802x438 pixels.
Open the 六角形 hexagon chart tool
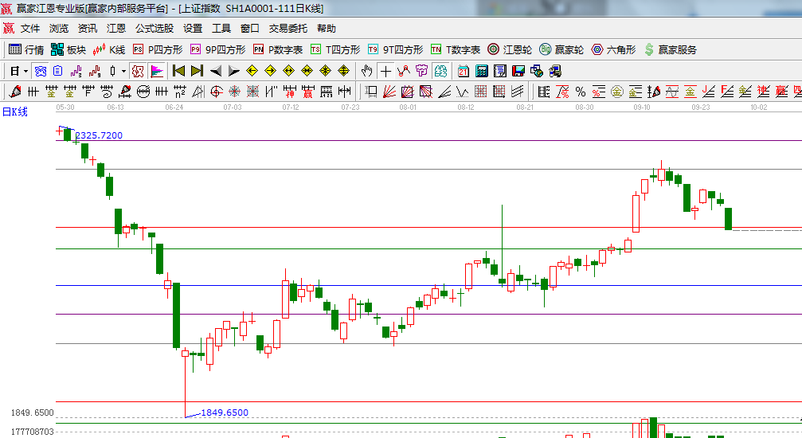(x=612, y=49)
